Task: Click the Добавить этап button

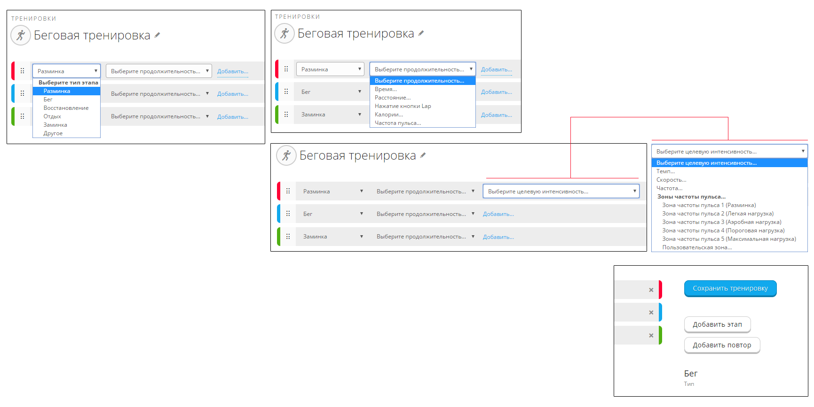Action: coord(717,324)
